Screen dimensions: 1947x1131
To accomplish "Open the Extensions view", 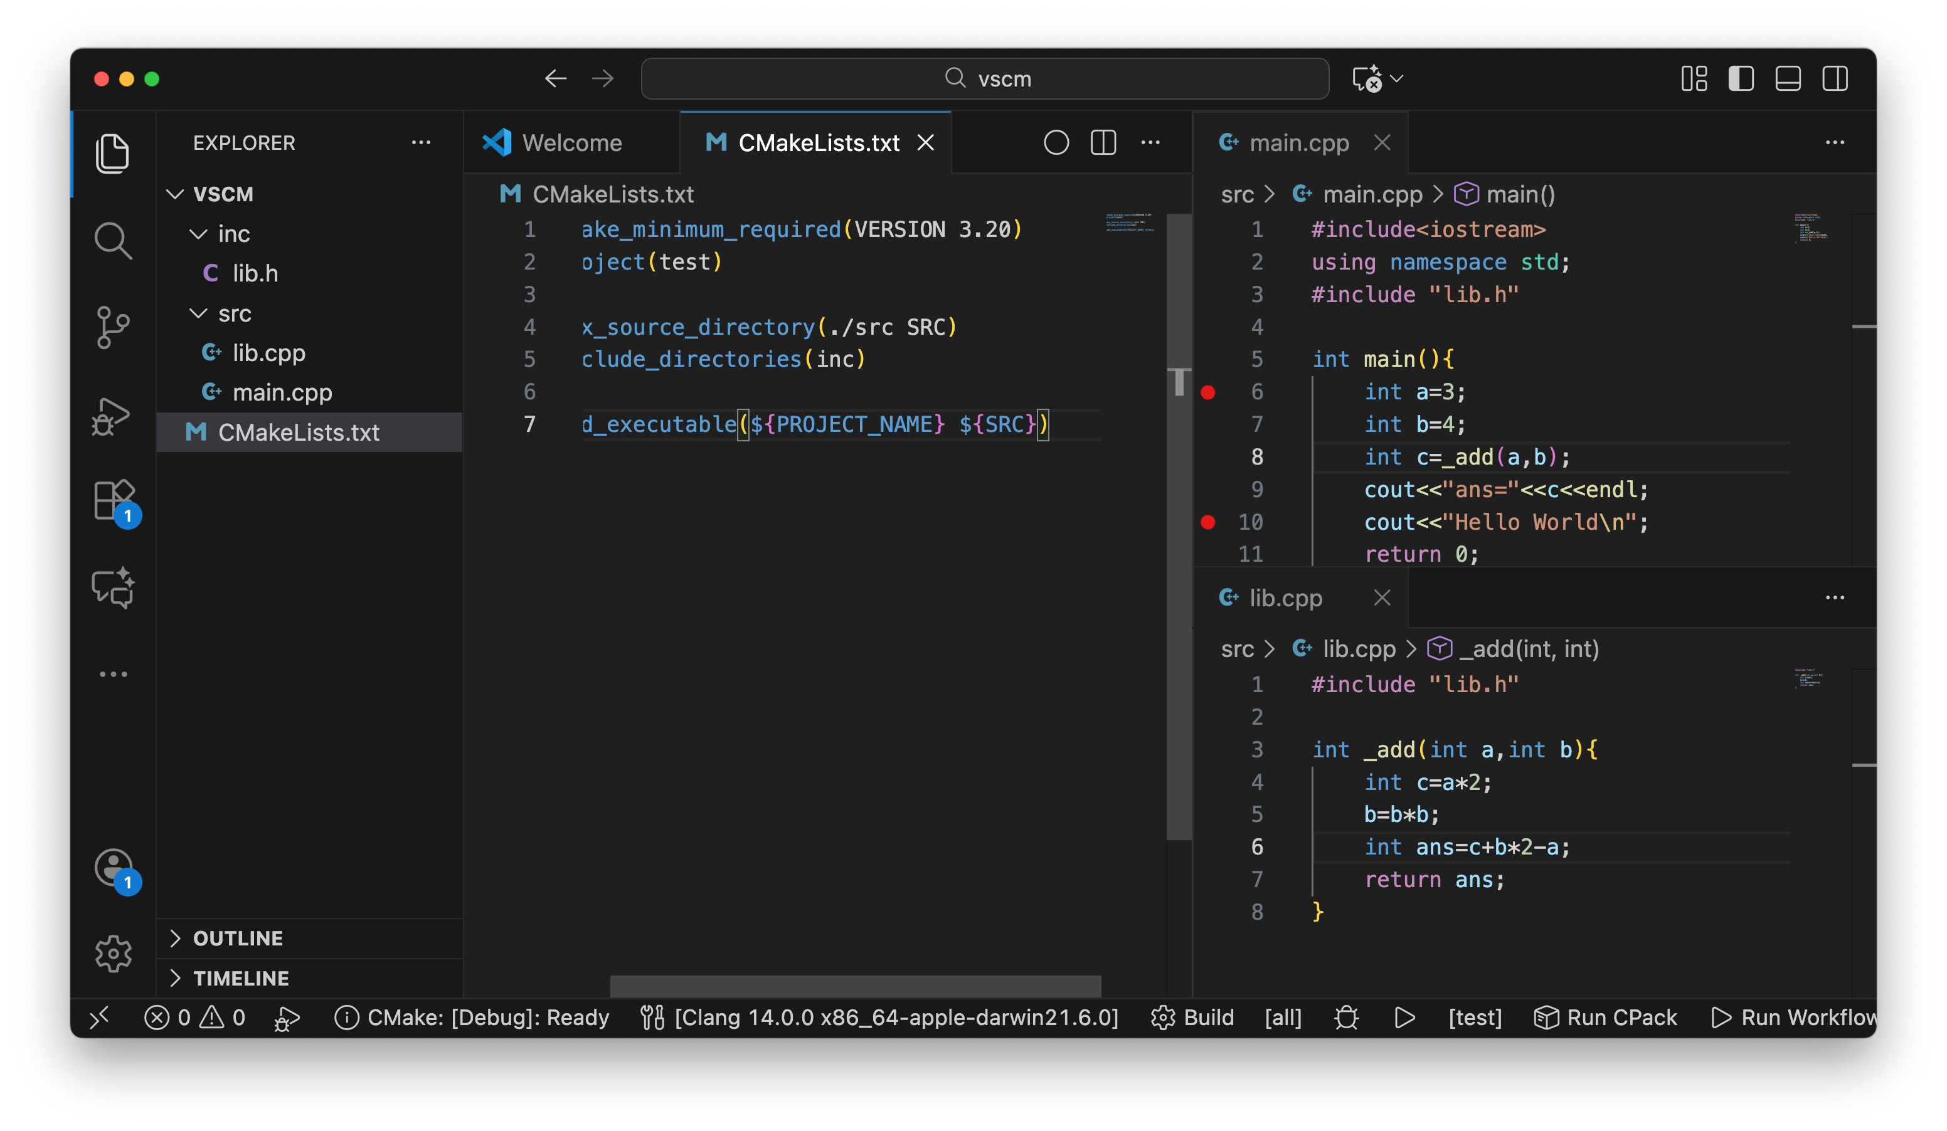I will 113,500.
